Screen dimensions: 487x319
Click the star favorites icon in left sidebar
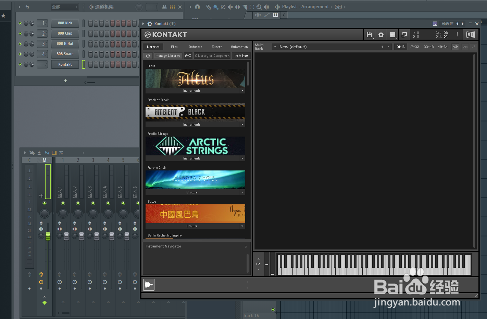(3, 16)
